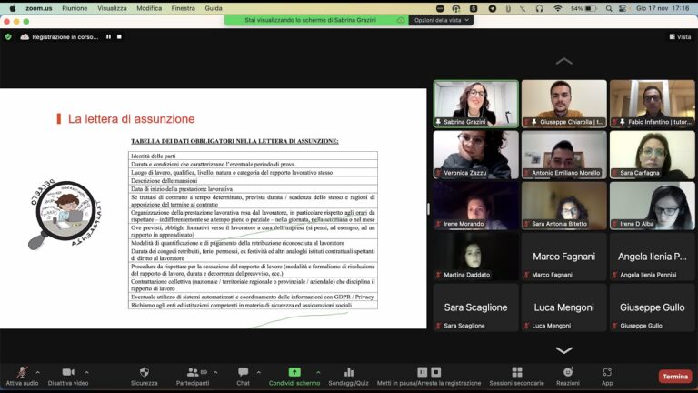Viewport: 698px width, 393px height.
Task: Select Antonio Emiliano Morello video tile
Action: [x=564, y=155]
